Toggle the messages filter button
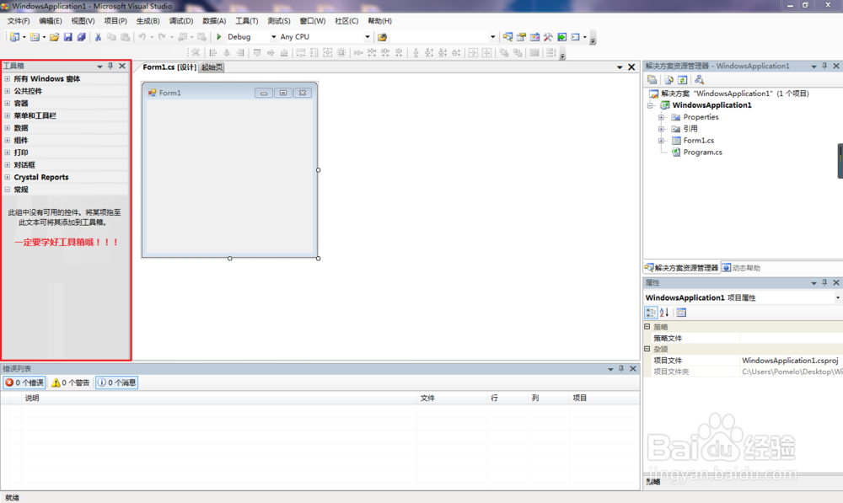 tap(116, 383)
